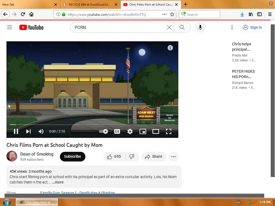
Task: Open the Family Guy Season 1 link
Action: click(77, 192)
